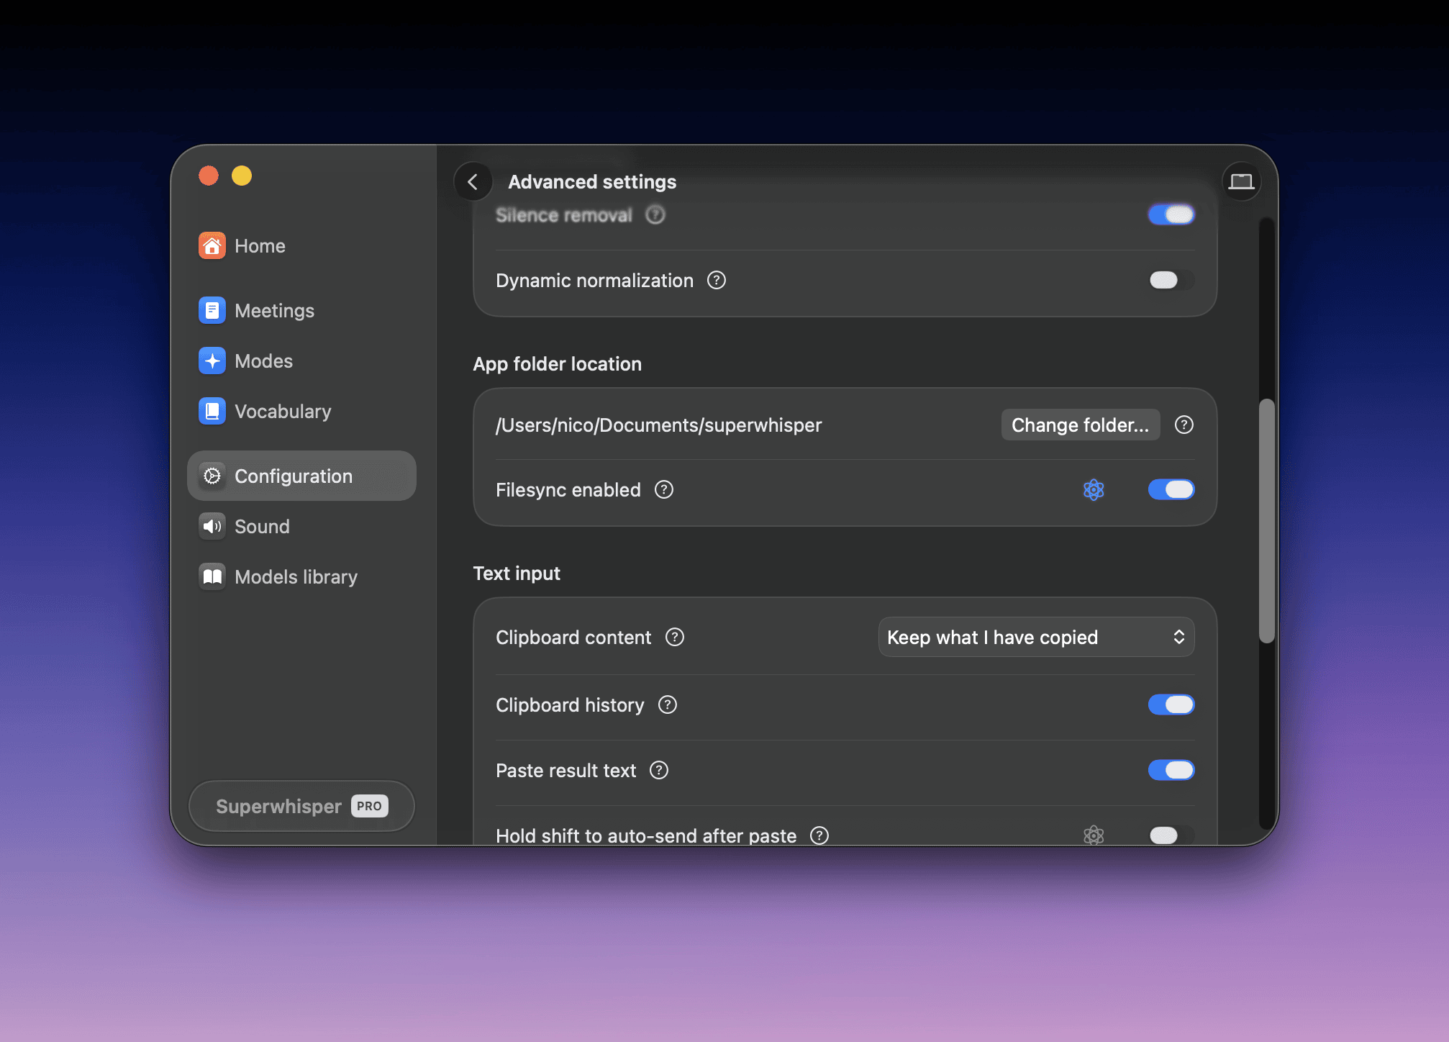Click the Text input section heading
This screenshot has width=1449, height=1042.
click(x=516, y=573)
